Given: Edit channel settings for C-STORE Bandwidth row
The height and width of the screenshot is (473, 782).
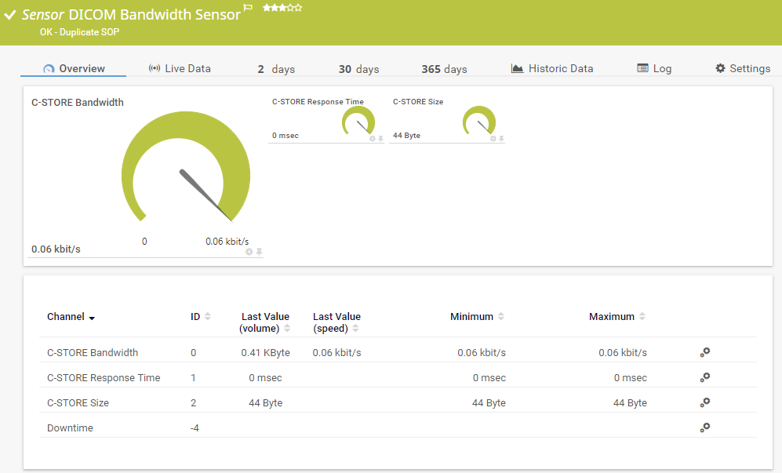Looking at the screenshot, I should coord(704,352).
